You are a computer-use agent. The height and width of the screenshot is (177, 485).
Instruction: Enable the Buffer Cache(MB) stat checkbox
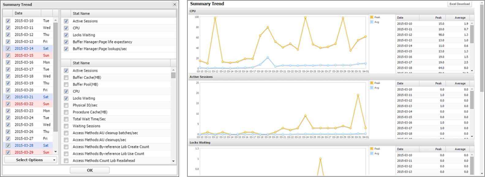click(x=66, y=78)
